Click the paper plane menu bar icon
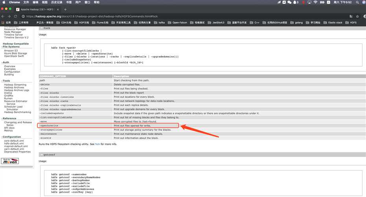The width and height of the screenshot is (366, 197). 279,2
